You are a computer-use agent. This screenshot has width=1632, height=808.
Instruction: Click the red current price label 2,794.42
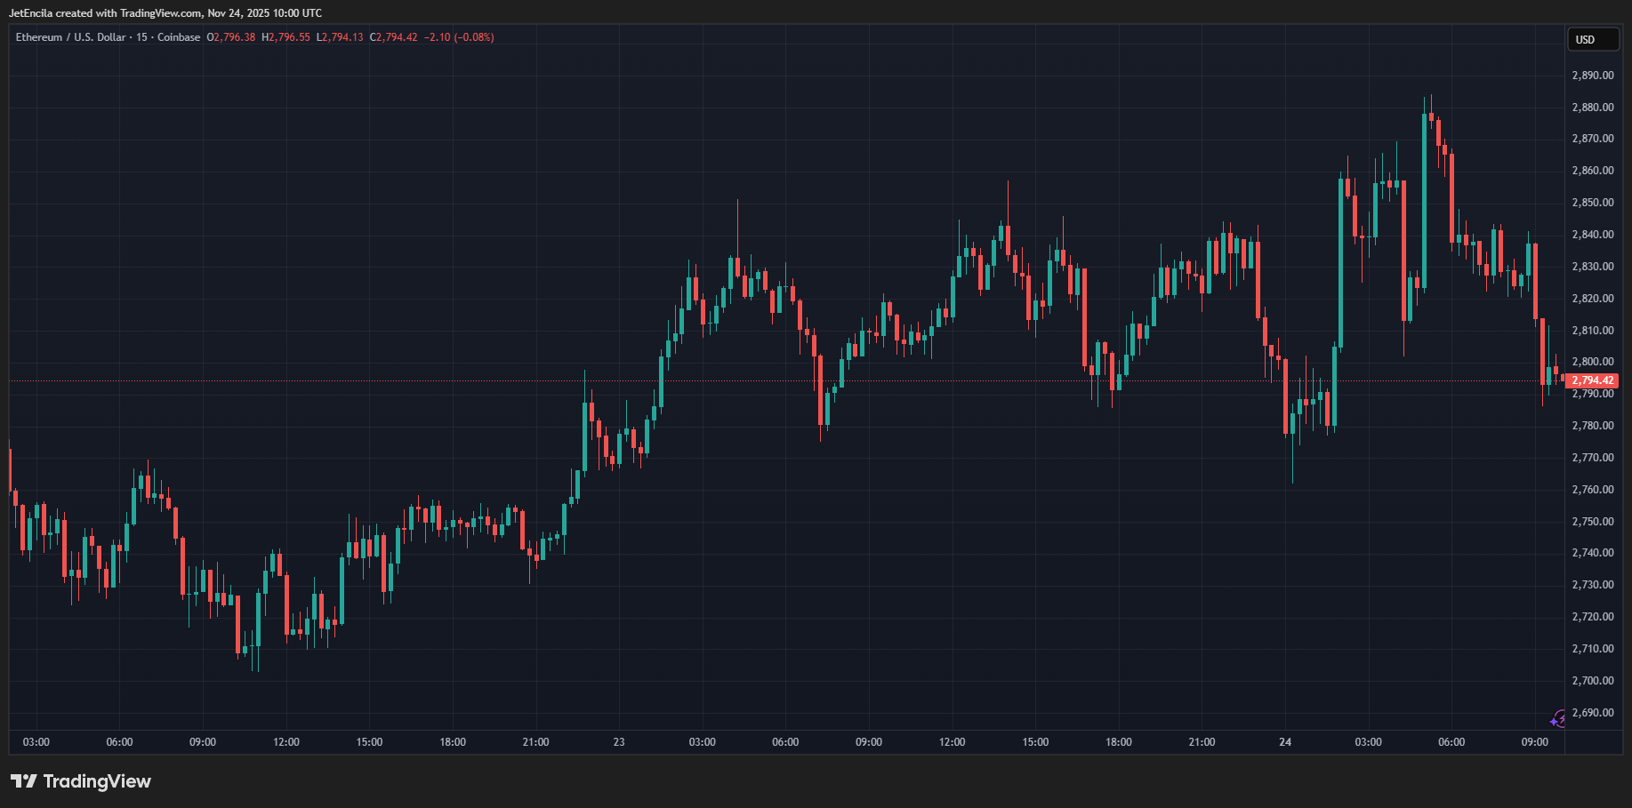point(1592,380)
